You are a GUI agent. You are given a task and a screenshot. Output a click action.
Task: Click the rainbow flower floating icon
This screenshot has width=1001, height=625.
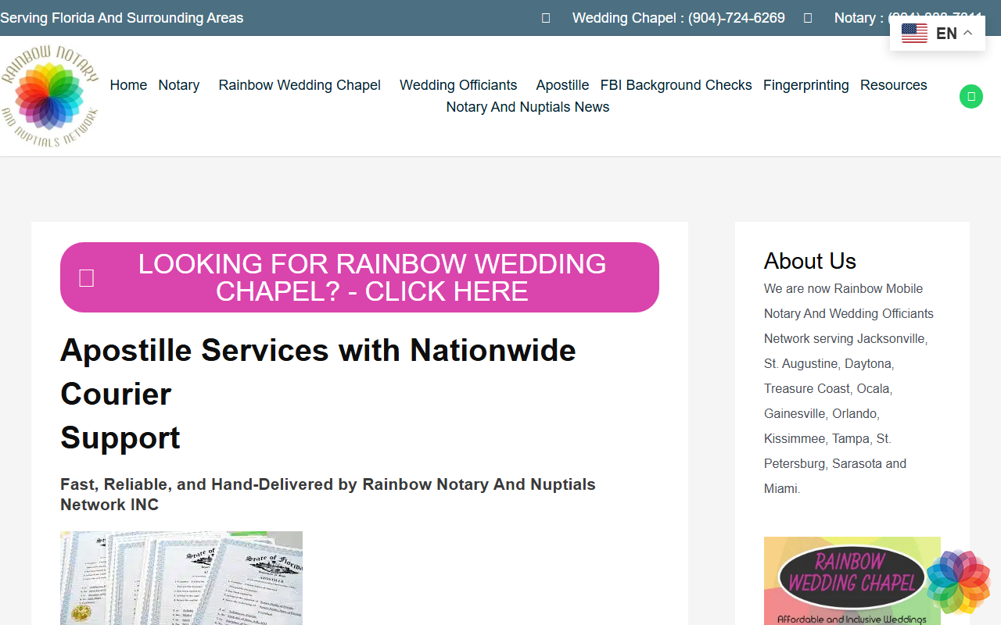959,582
